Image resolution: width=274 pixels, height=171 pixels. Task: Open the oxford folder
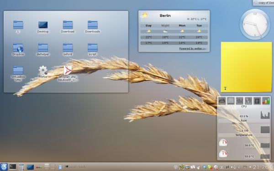click(x=68, y=49)
